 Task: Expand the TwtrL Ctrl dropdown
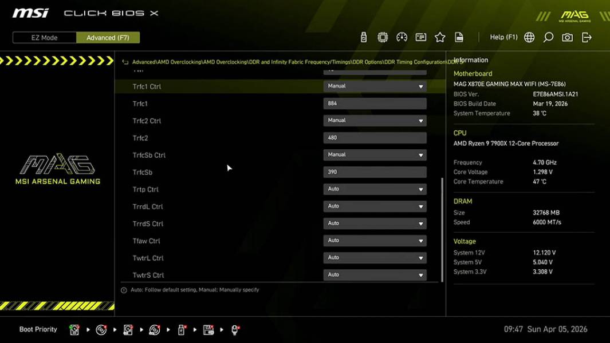(x=375, y=257)
